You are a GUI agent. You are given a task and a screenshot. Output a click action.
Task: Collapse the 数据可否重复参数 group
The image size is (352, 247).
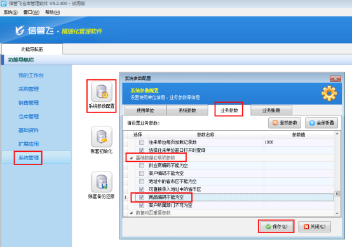coord(131,213)
